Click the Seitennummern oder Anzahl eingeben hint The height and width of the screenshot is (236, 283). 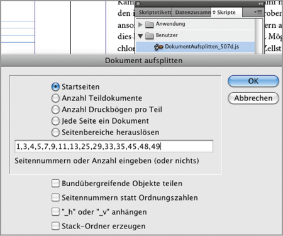pos(107,161)
